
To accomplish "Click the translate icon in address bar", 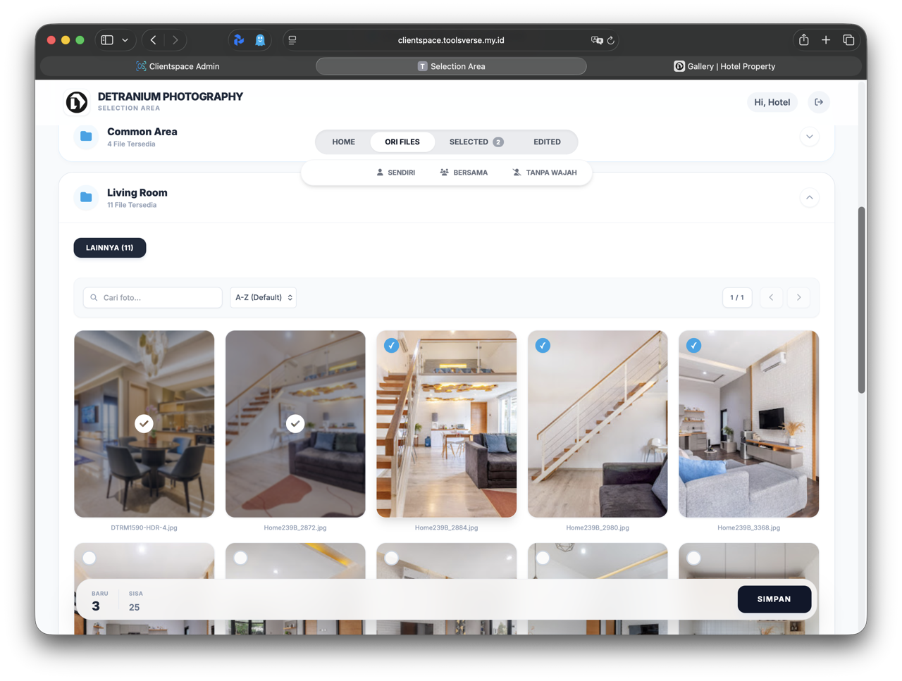I will (596, 40).
